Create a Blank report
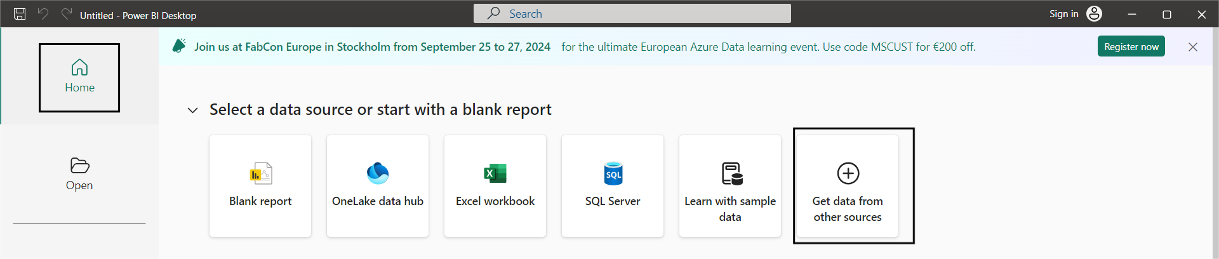Viewport: 1219px width, 259px height. click(x=260, y=186)
